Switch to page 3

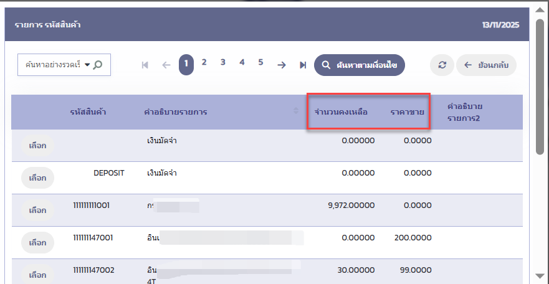[222, 62]
